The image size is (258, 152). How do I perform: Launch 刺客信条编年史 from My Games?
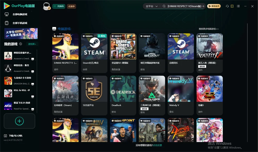click(x=19, y=56)
